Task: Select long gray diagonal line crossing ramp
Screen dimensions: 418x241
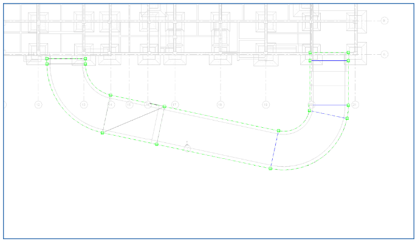Action: coord(133,119)
